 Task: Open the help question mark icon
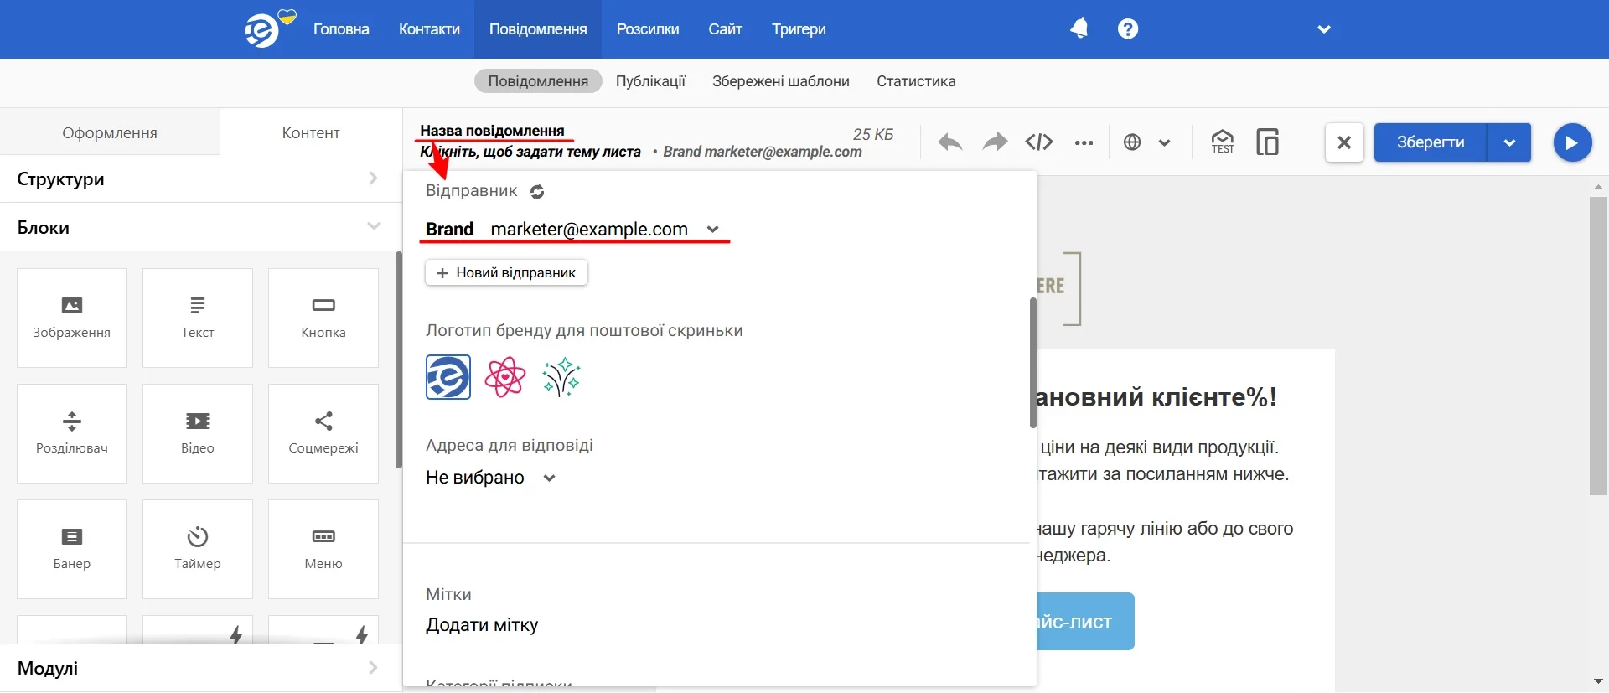[x=1128, y=29]
